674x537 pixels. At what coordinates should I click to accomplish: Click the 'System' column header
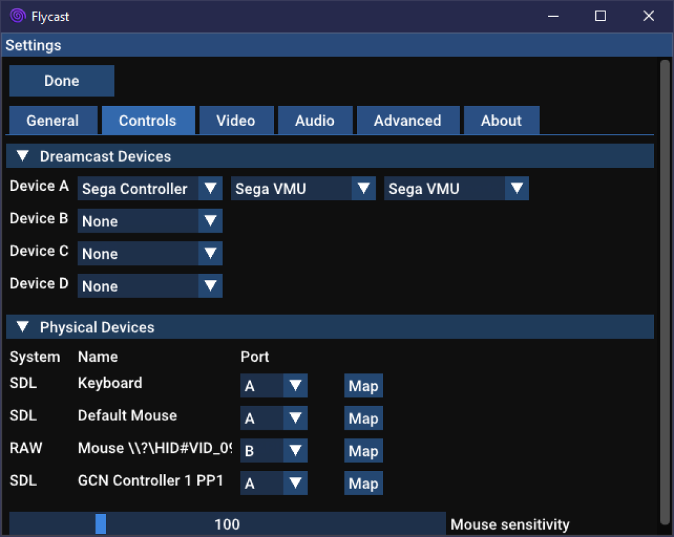point(35,357)
